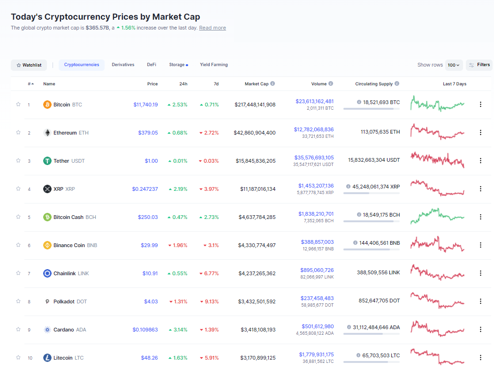494x369 pixels.
Task: Star Tether to add to watchlist
Action: coord(18,160)
